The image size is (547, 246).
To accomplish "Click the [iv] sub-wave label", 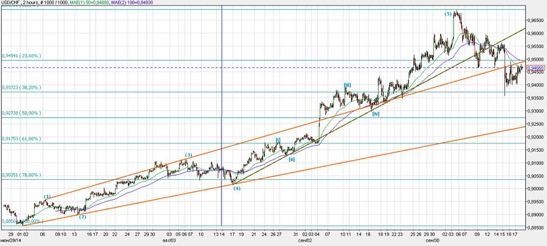I will 376,114.
